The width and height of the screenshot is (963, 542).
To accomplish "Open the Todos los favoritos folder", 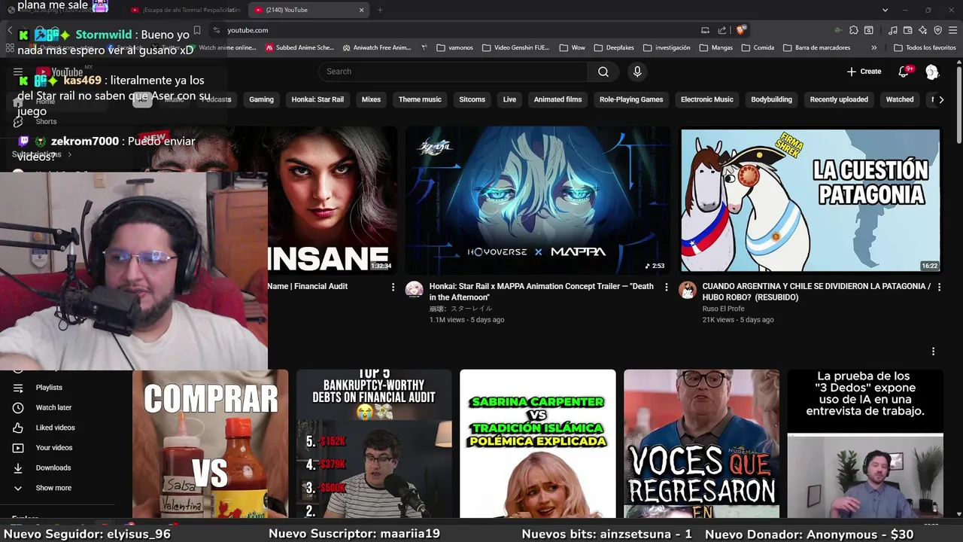I will point(925,47).
